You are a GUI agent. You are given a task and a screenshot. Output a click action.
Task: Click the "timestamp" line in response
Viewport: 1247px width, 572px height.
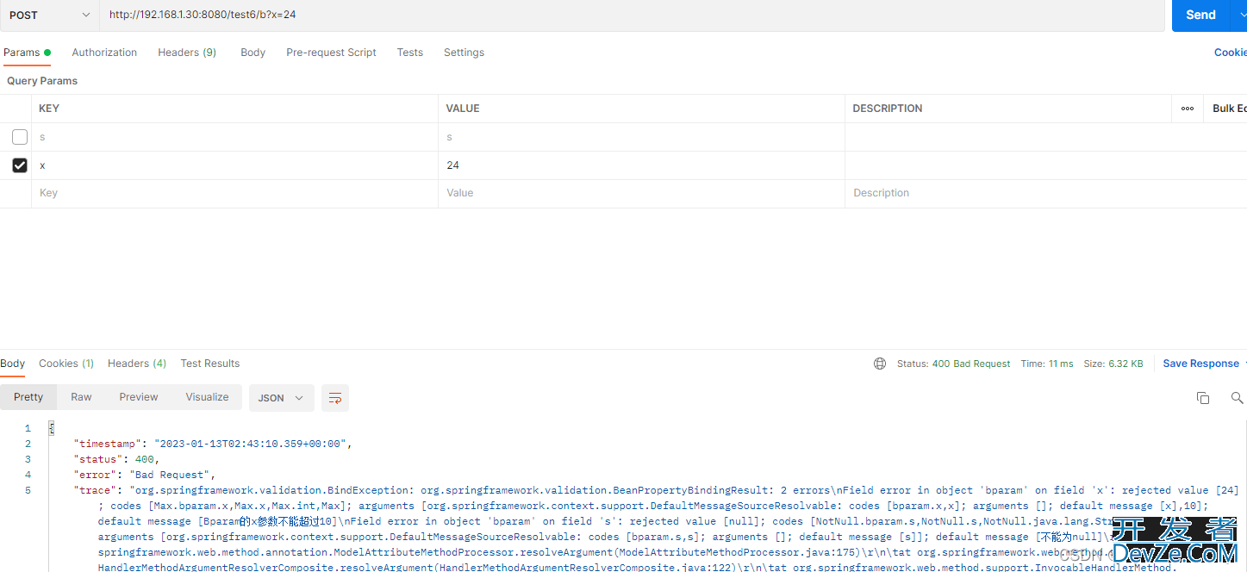click(x=213, y=444)
